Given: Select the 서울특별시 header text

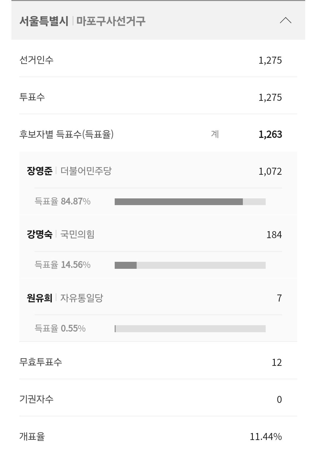Looking at the screenshot, I should tap(44, 21).
